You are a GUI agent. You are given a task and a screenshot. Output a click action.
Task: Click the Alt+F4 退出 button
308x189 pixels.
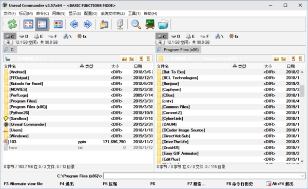click(280, 184)
